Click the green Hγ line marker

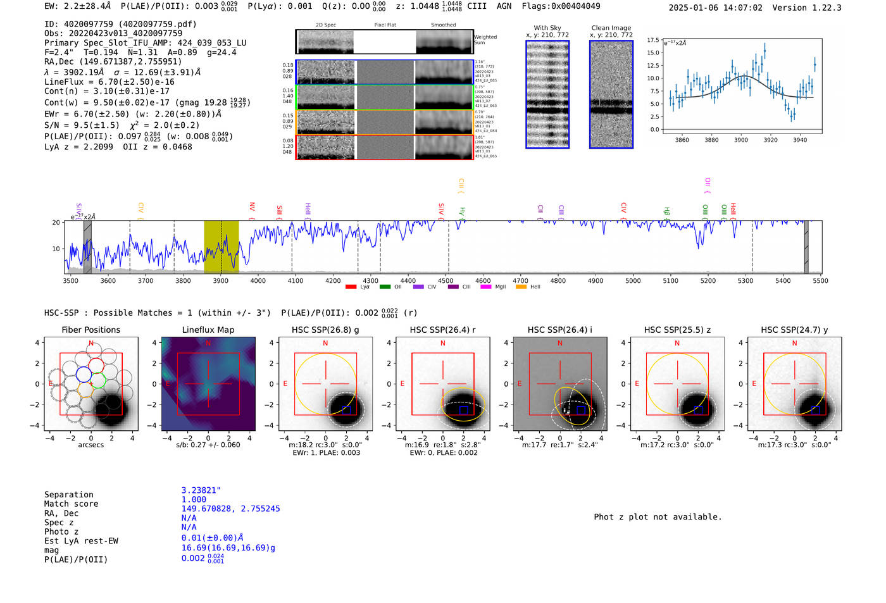pos(463,213)
